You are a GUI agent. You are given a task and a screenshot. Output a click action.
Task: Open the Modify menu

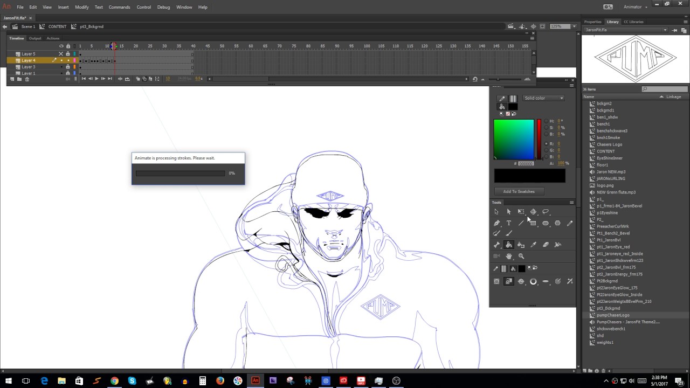[82, 7]
